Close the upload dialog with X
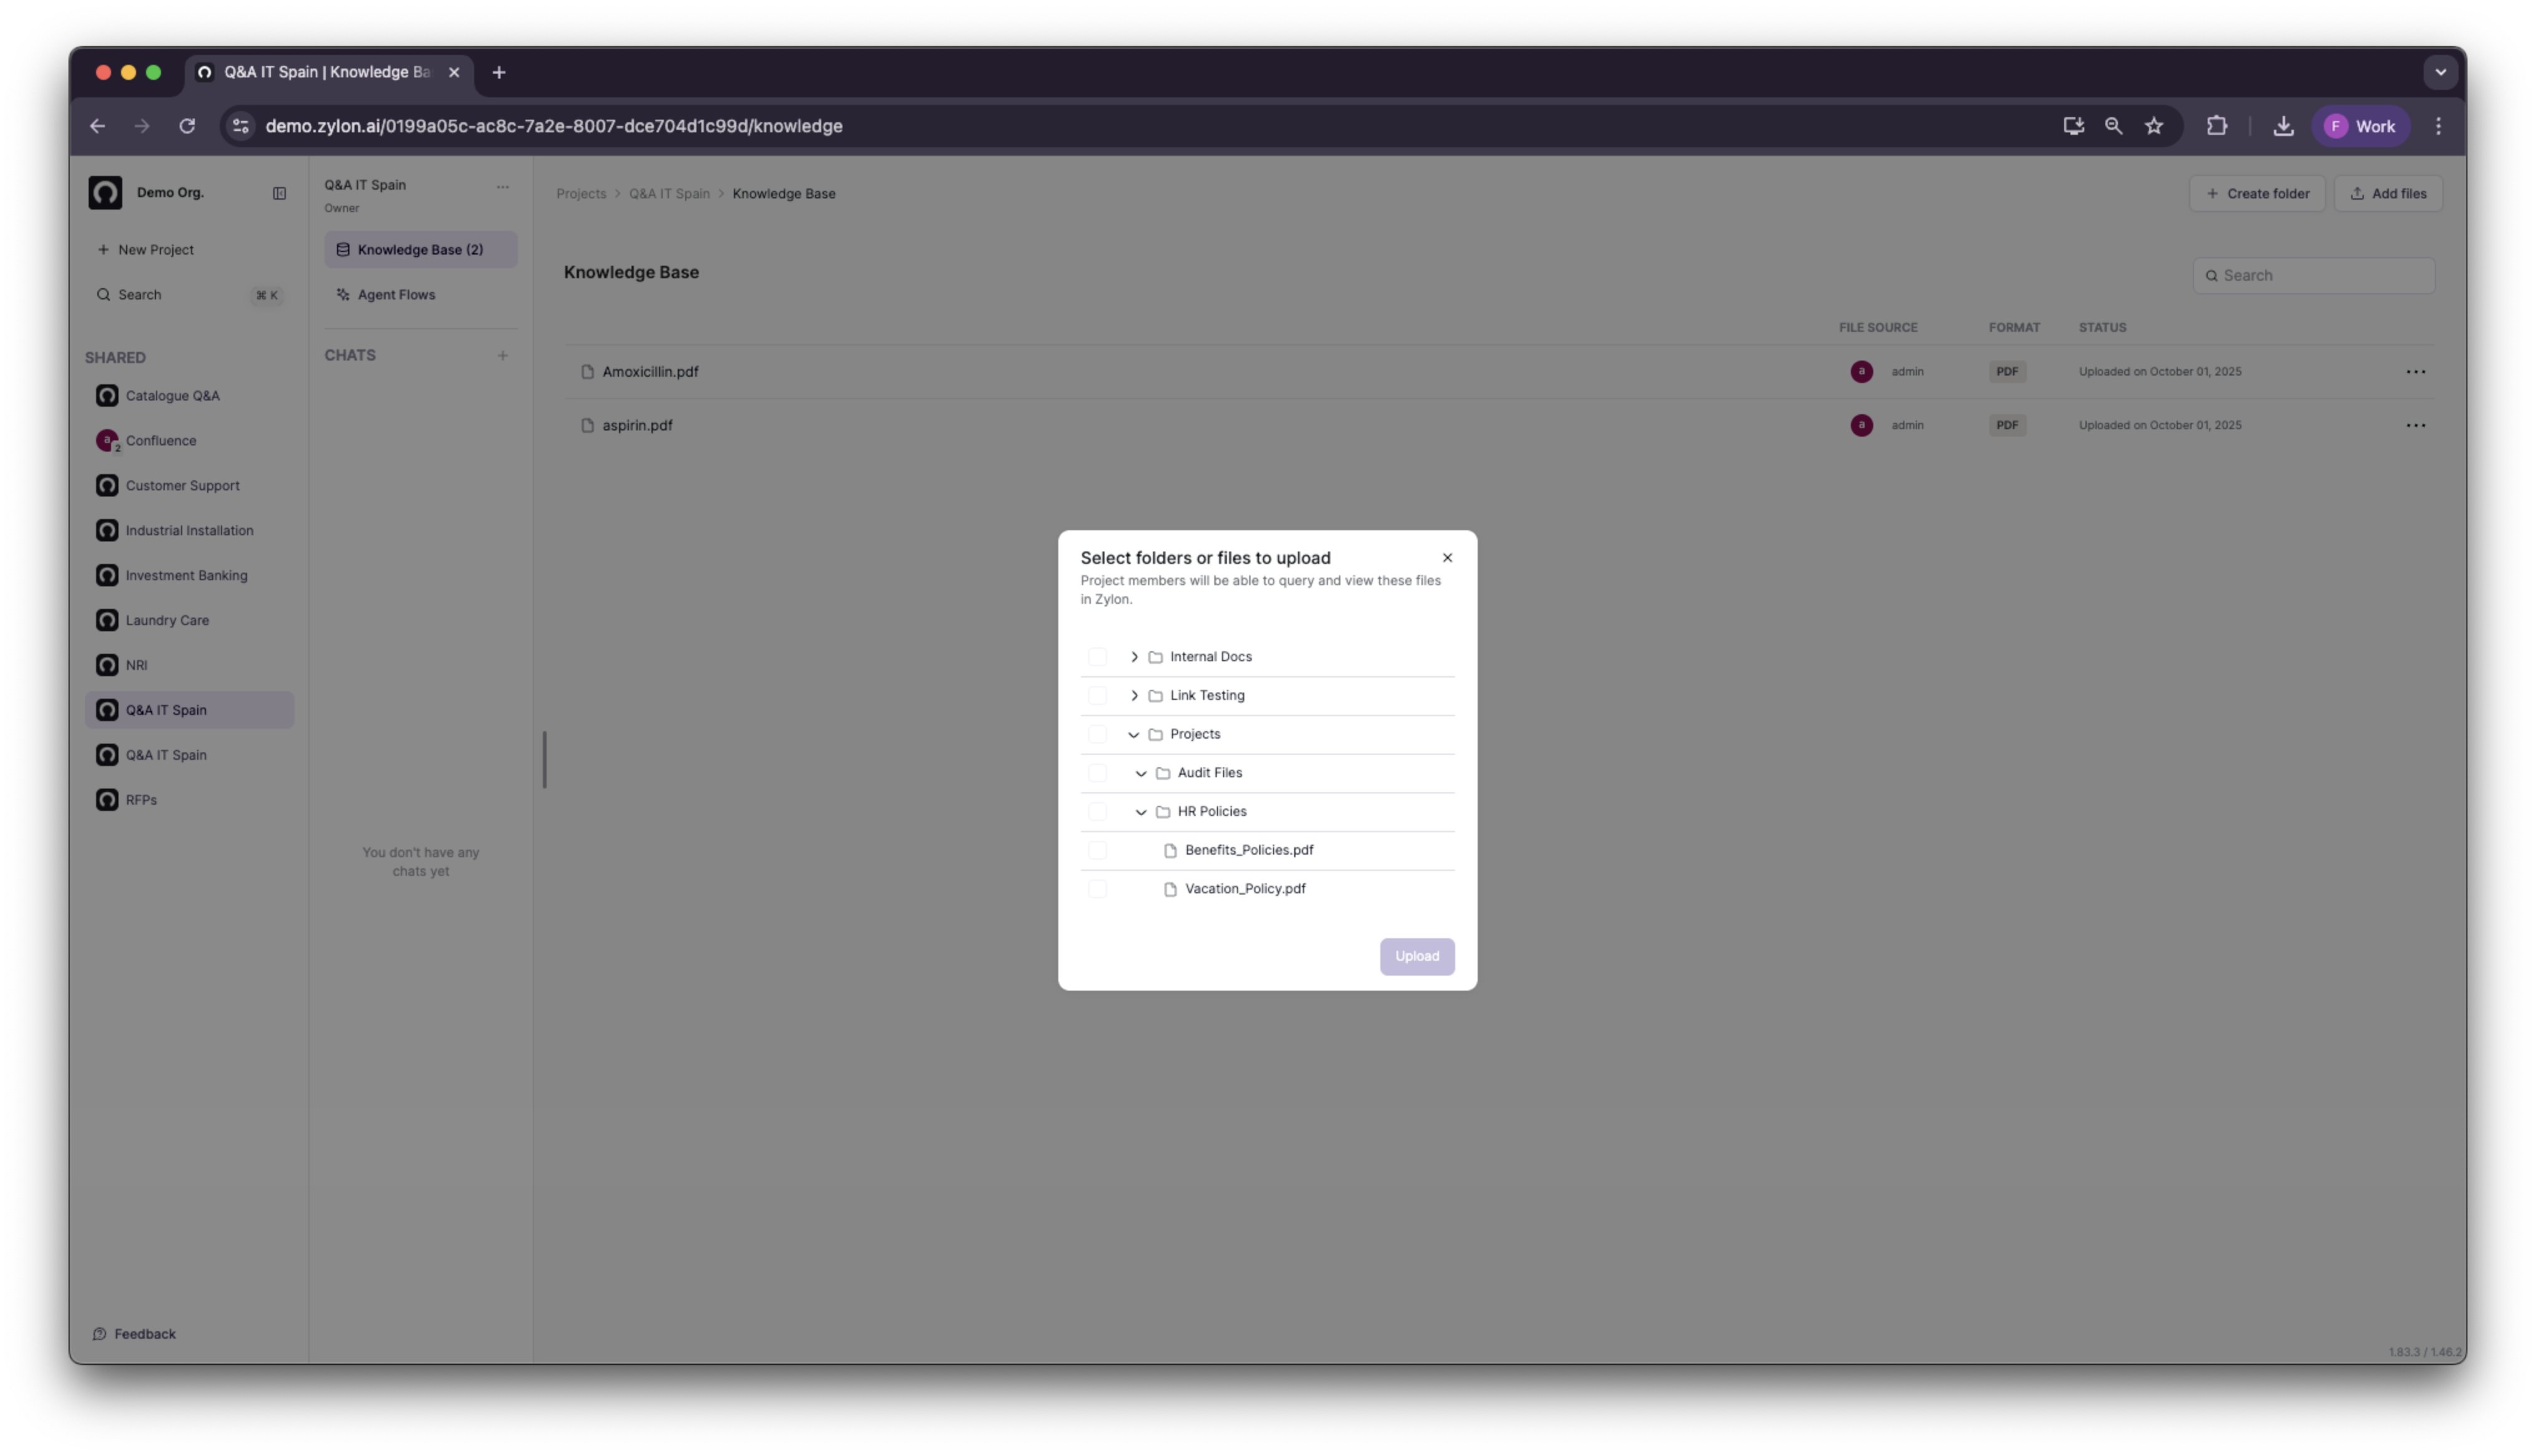The height and width of the screenshot is (1456, 2536). [x=1447, y=558]
